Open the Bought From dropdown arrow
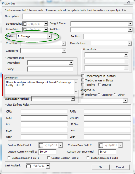135x174 pixels. coord(130,24)
